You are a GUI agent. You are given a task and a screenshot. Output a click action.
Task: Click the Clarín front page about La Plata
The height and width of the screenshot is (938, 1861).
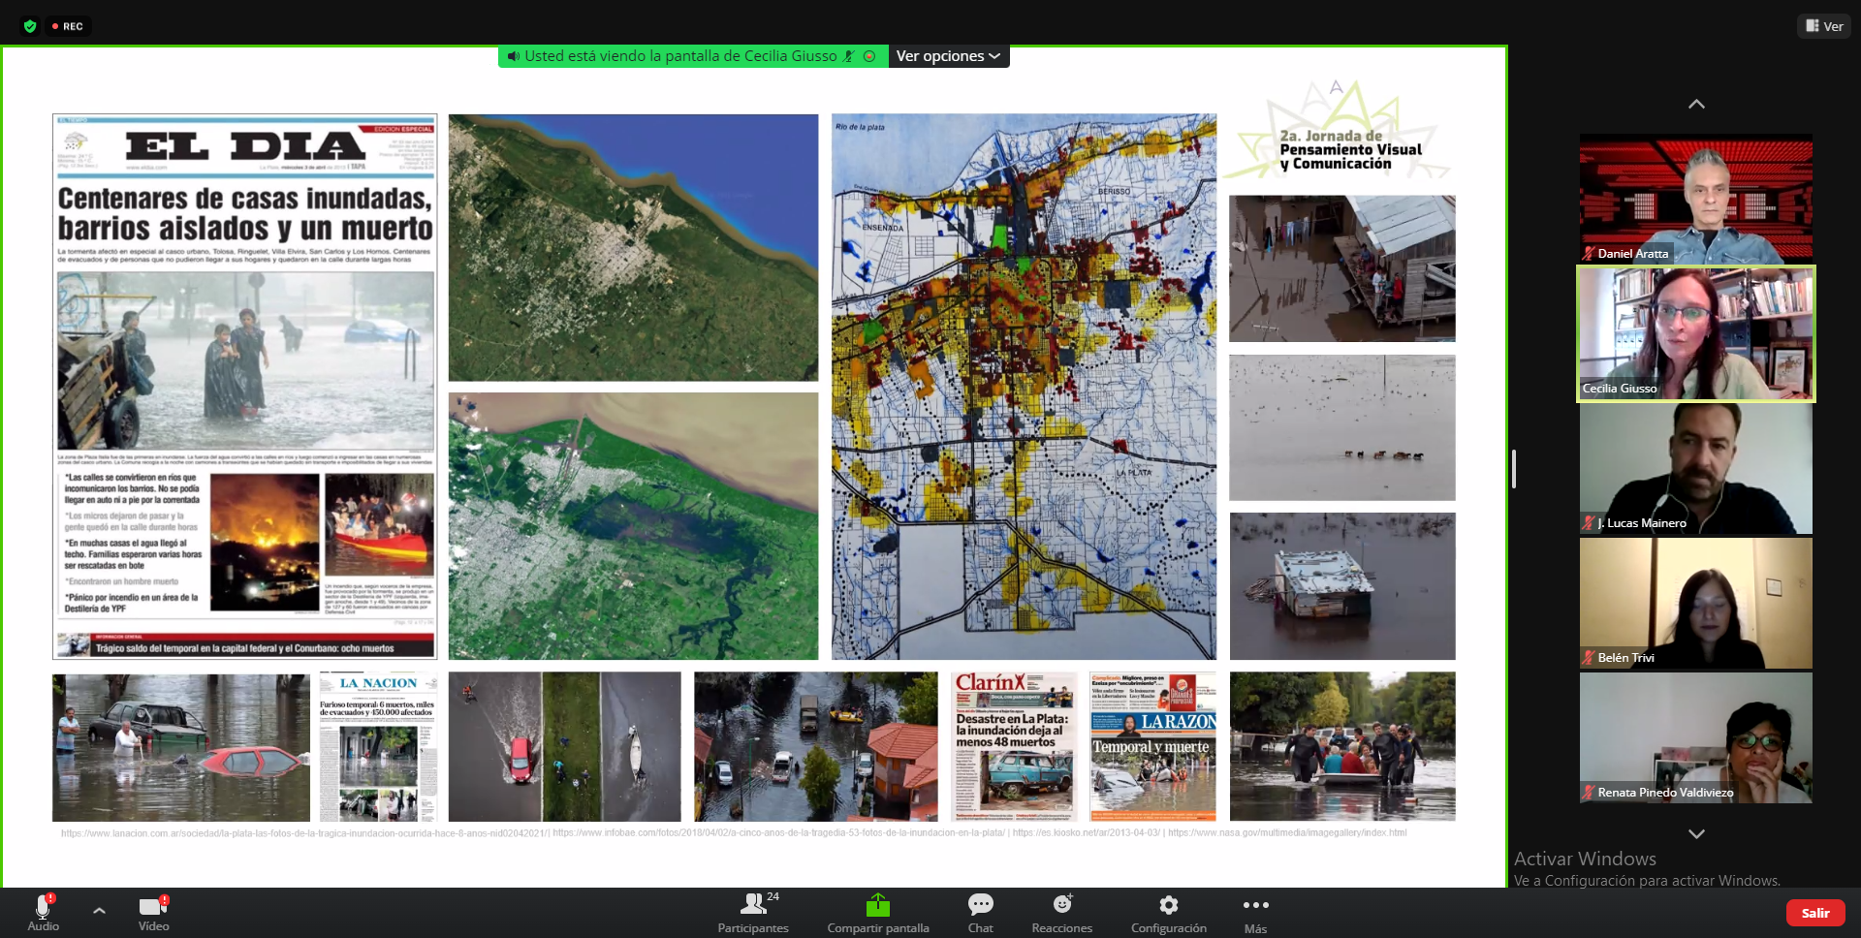[1014, 746]
